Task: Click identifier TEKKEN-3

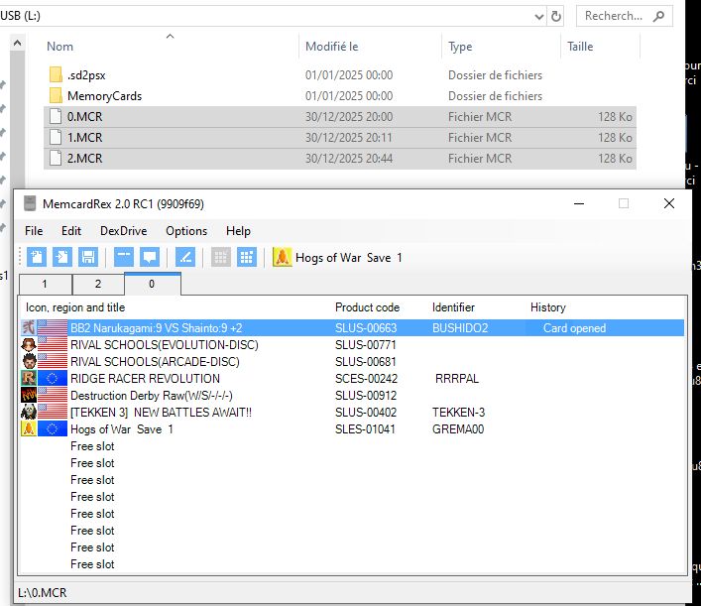Action: [x=459, y=412]
